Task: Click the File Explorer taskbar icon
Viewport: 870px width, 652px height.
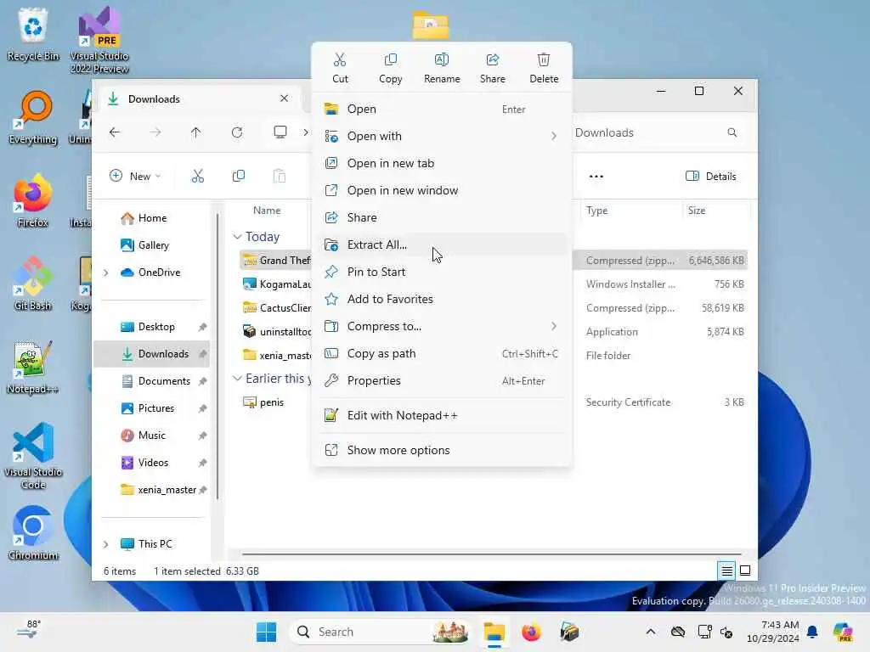Action: [x=494, y=632]
